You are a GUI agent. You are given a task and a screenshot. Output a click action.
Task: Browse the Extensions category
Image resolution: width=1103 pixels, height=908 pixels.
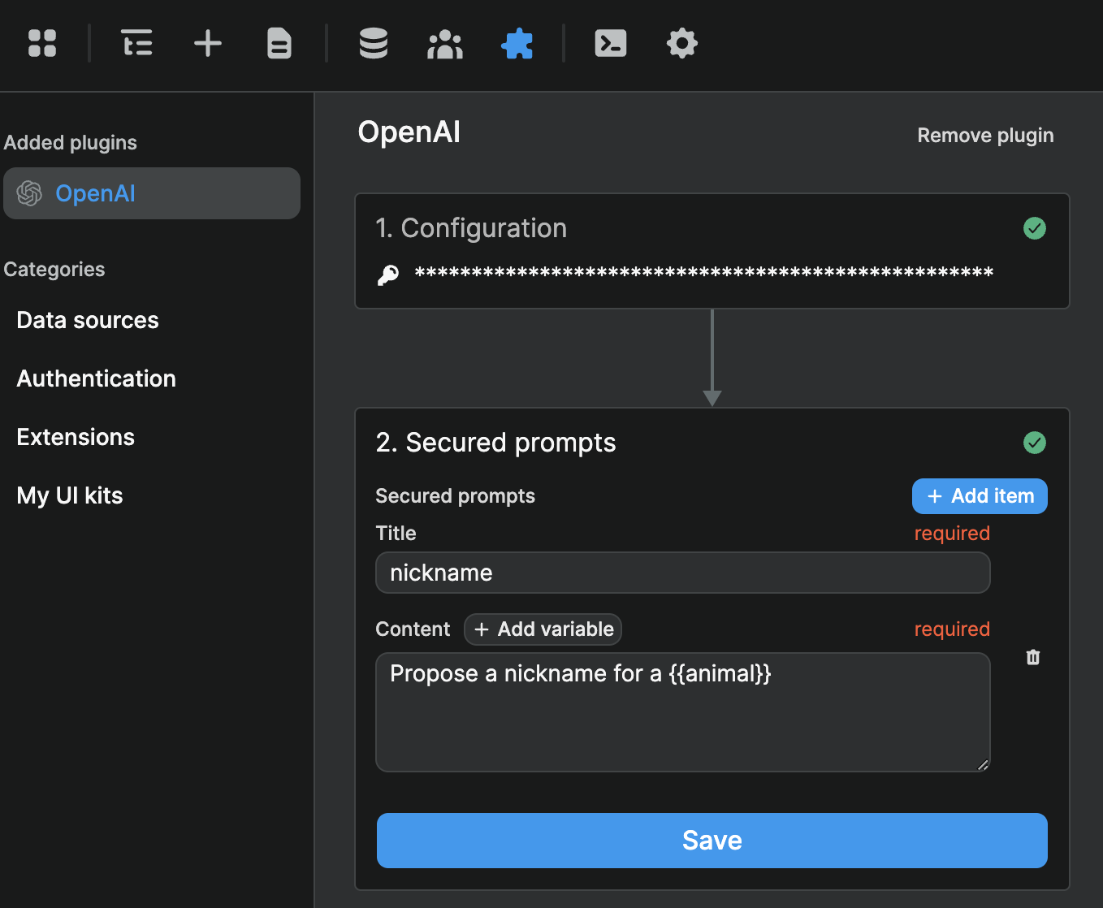(x=75, y=437)
